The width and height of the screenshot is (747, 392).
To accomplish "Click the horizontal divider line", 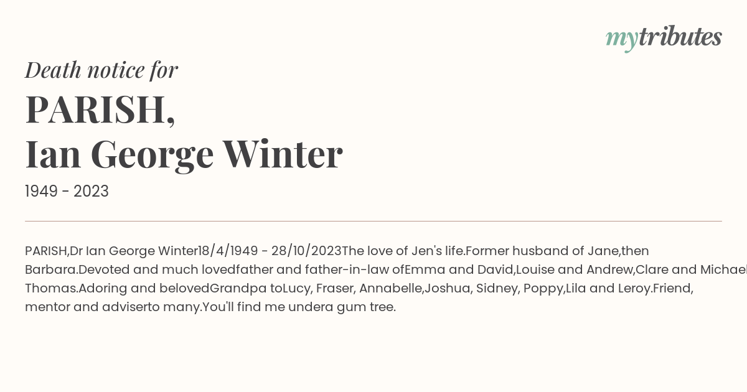I will 374,221.
